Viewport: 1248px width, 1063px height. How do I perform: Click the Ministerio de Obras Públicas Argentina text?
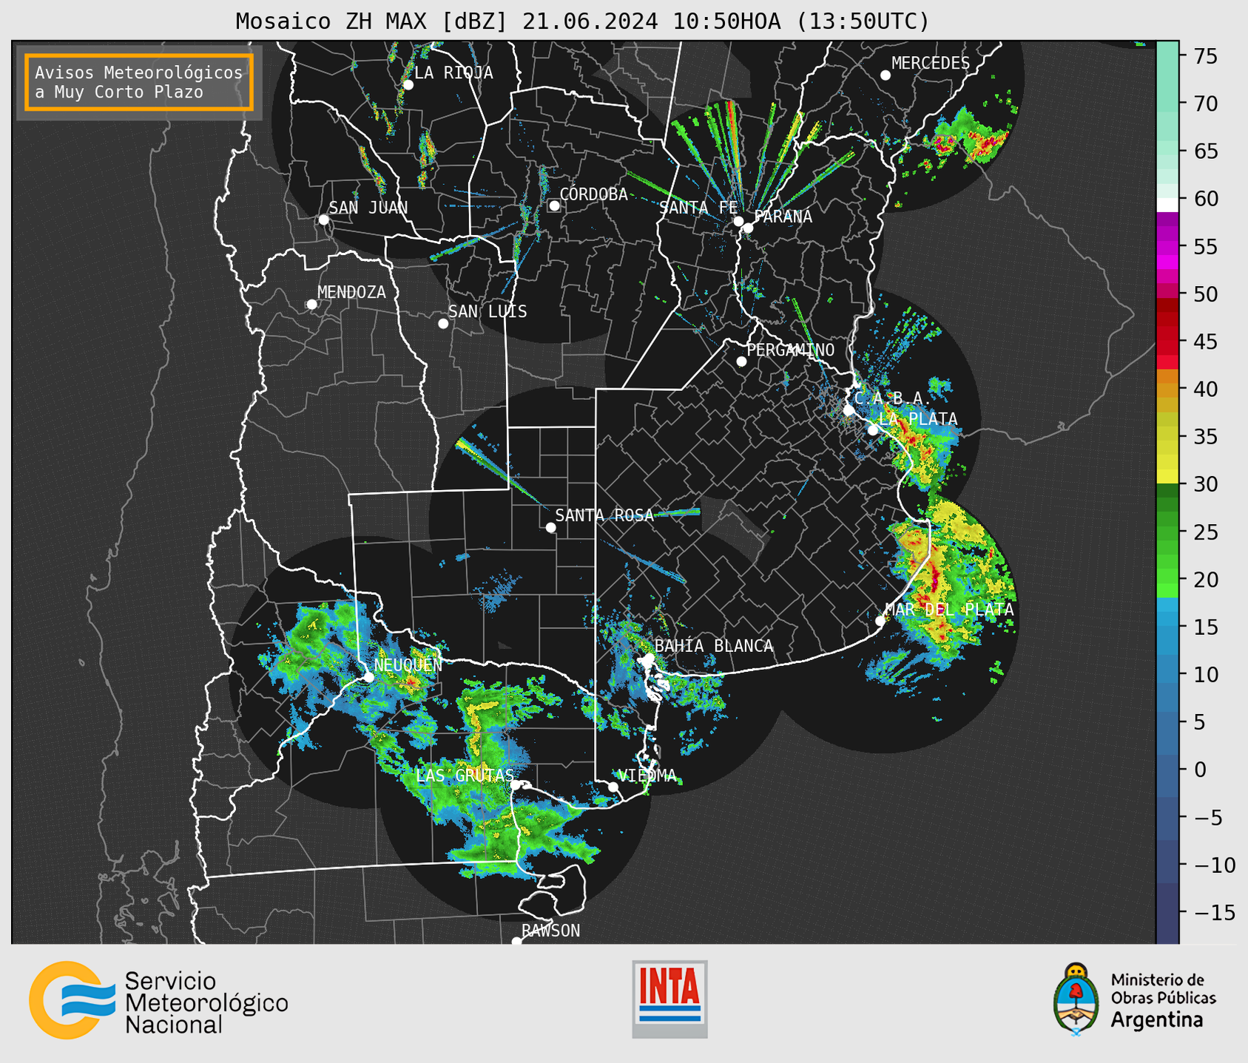(1163, 1000)
